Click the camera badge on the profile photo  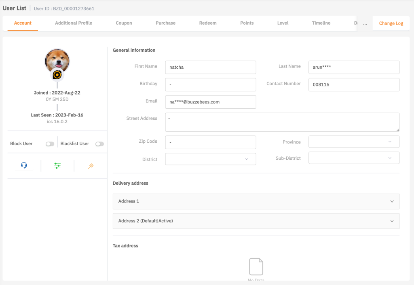[x=57, y=75]
